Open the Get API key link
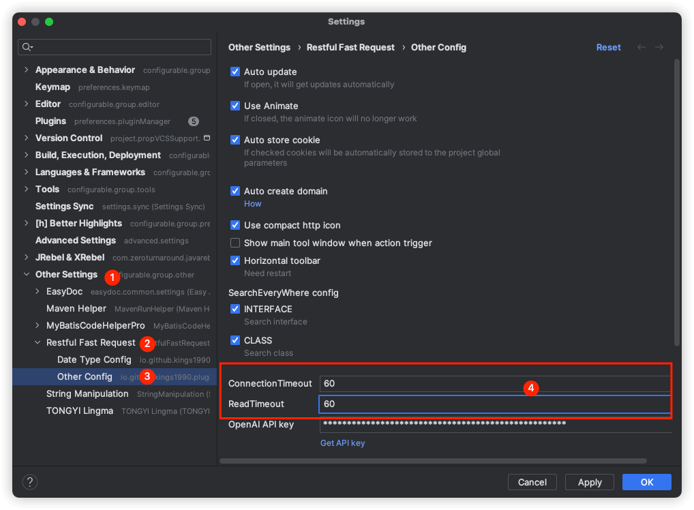Screen dimensions: 694x510 click(342, 442)
